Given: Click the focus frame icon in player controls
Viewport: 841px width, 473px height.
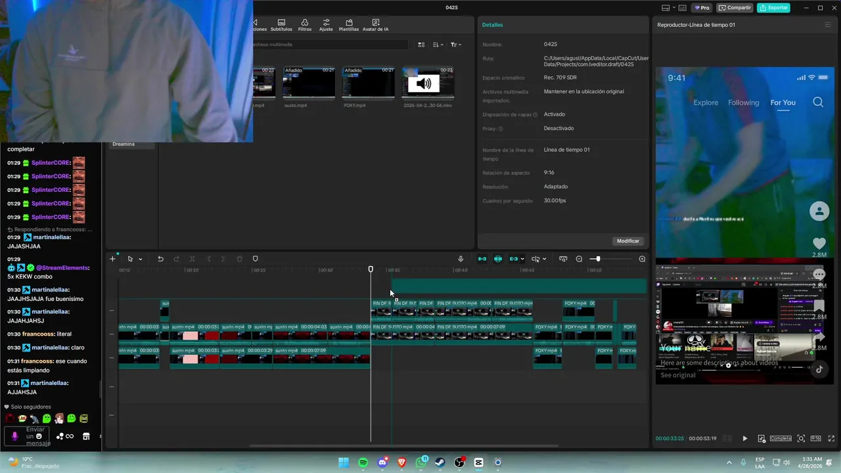Looking at the screenshot, I should click(x=801, y=438).
